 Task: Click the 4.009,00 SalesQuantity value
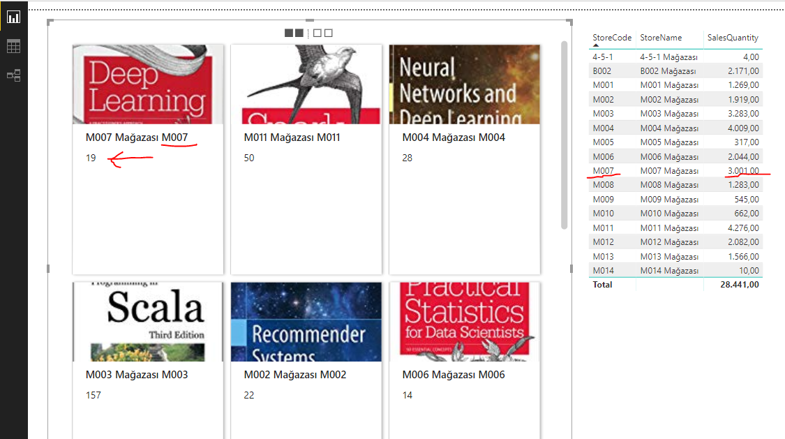pos(743,128)
